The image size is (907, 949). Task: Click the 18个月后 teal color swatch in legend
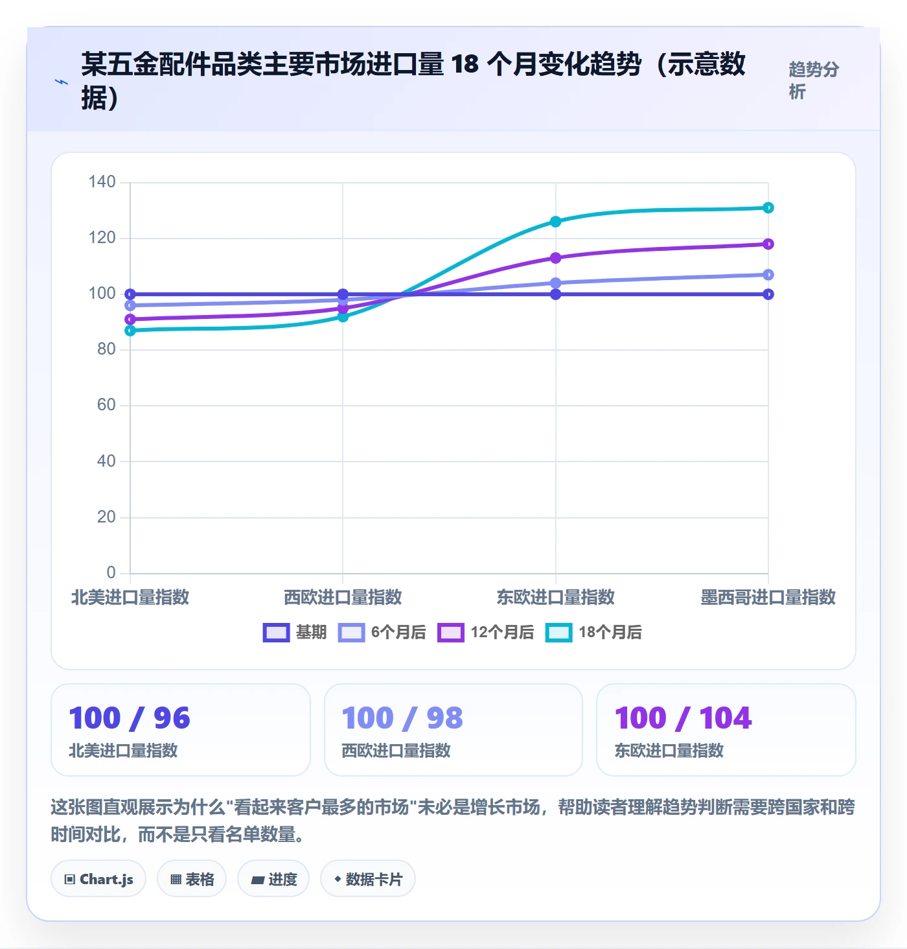559,632
